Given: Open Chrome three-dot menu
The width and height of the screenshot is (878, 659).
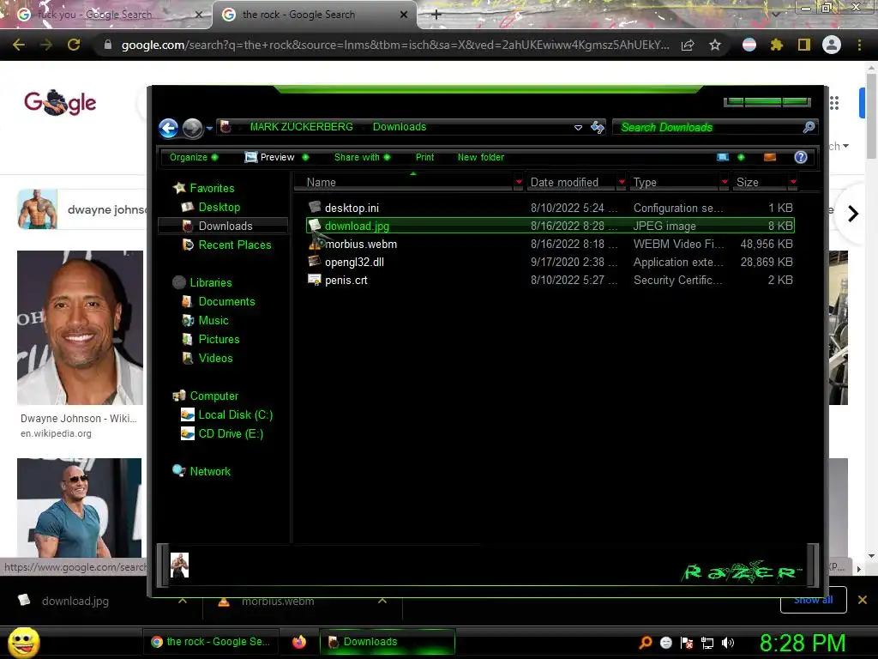Looking at the screenshot, I should tap(859, 45).
